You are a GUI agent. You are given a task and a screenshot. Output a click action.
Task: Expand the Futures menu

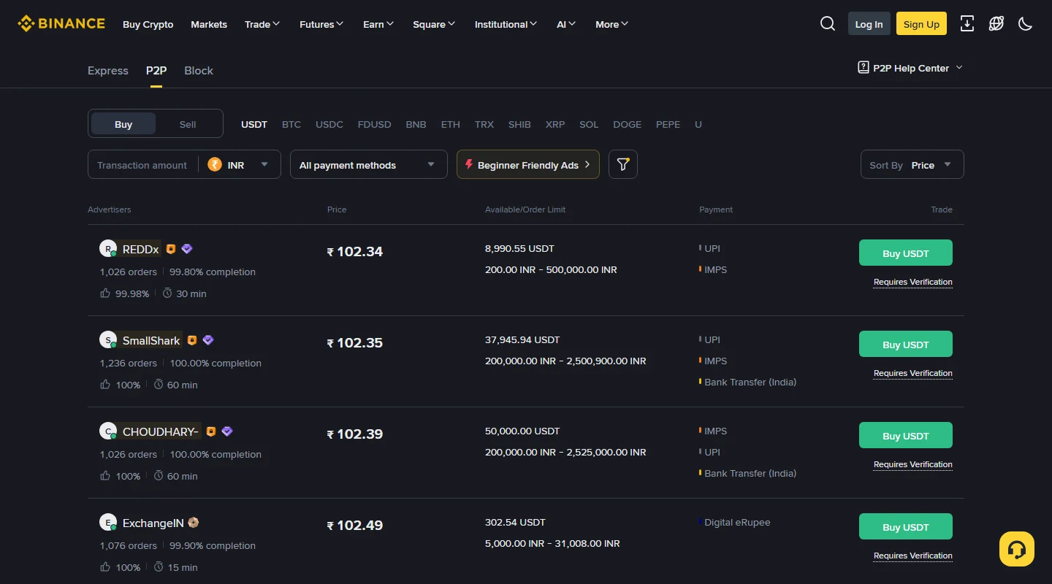click(321, 24)
